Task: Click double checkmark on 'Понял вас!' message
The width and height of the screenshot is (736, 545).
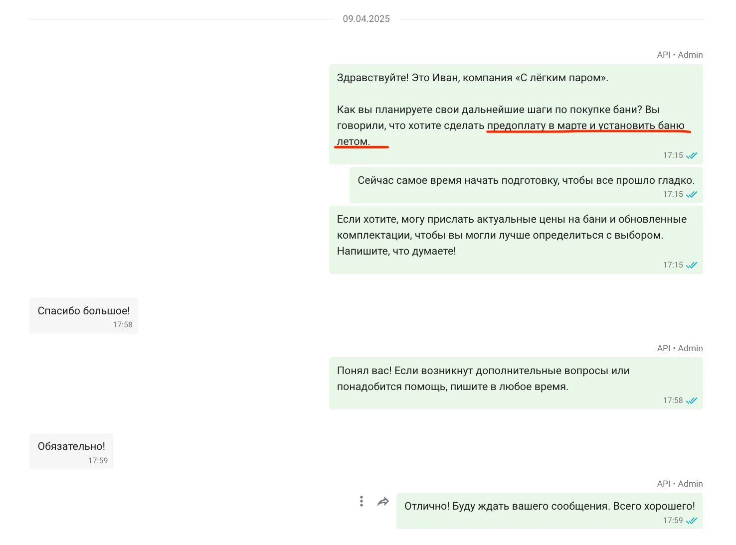Action: [692, 401]
